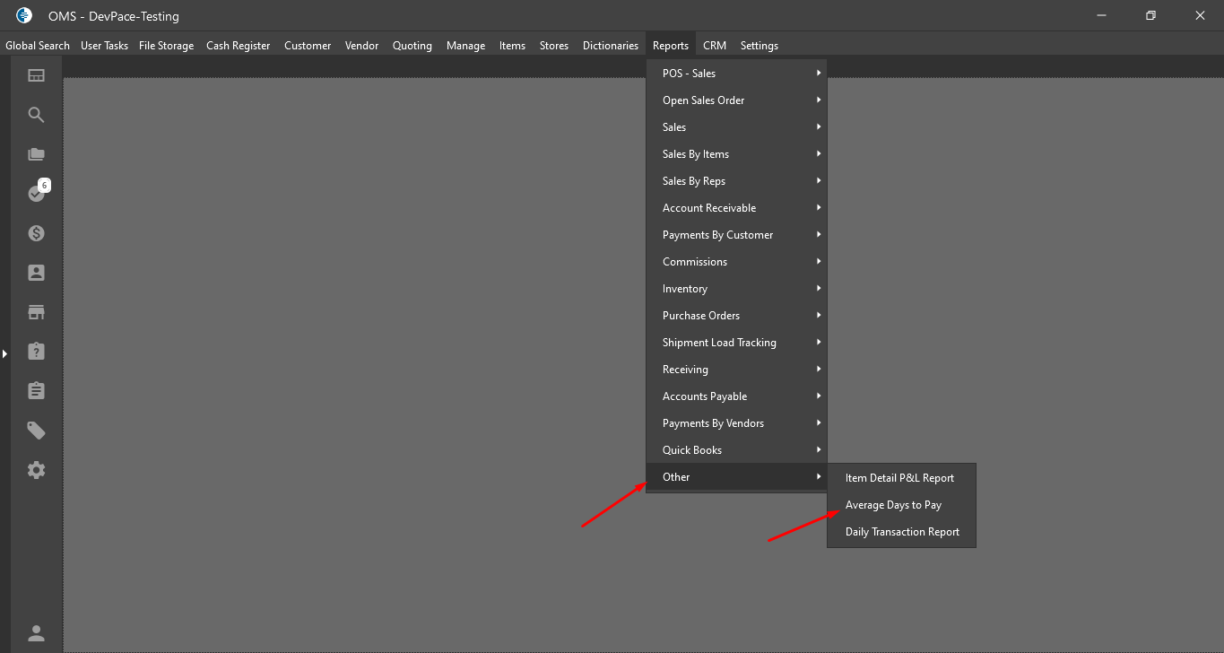Viewport: 1224px width, 653px height.
Task: Click the cash register dollar icon
Action: coord(36,233)
